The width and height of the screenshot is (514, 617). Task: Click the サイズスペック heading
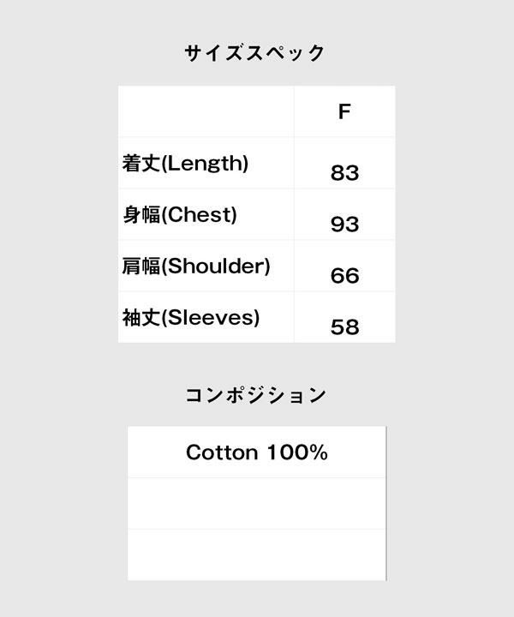[x=255, y=53]
